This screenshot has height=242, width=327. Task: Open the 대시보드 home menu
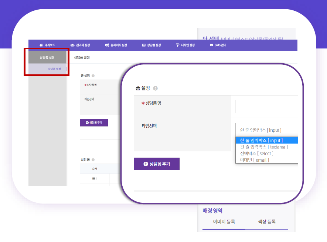click(x=47, y=45)
